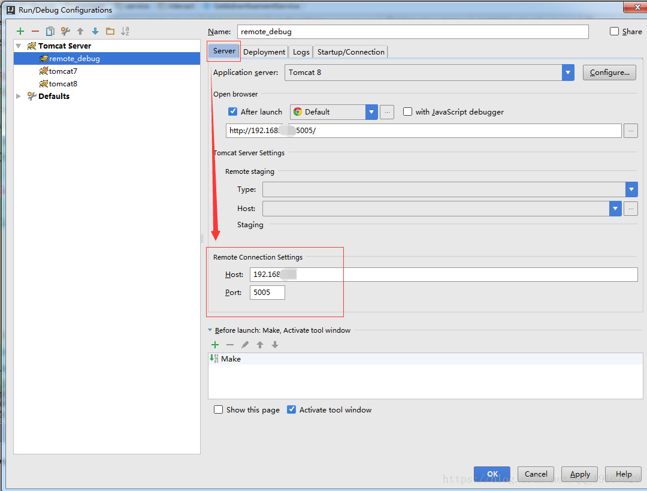Open Help for this dialog
This screenshot has width=647, height=491.
pos(624,474)
